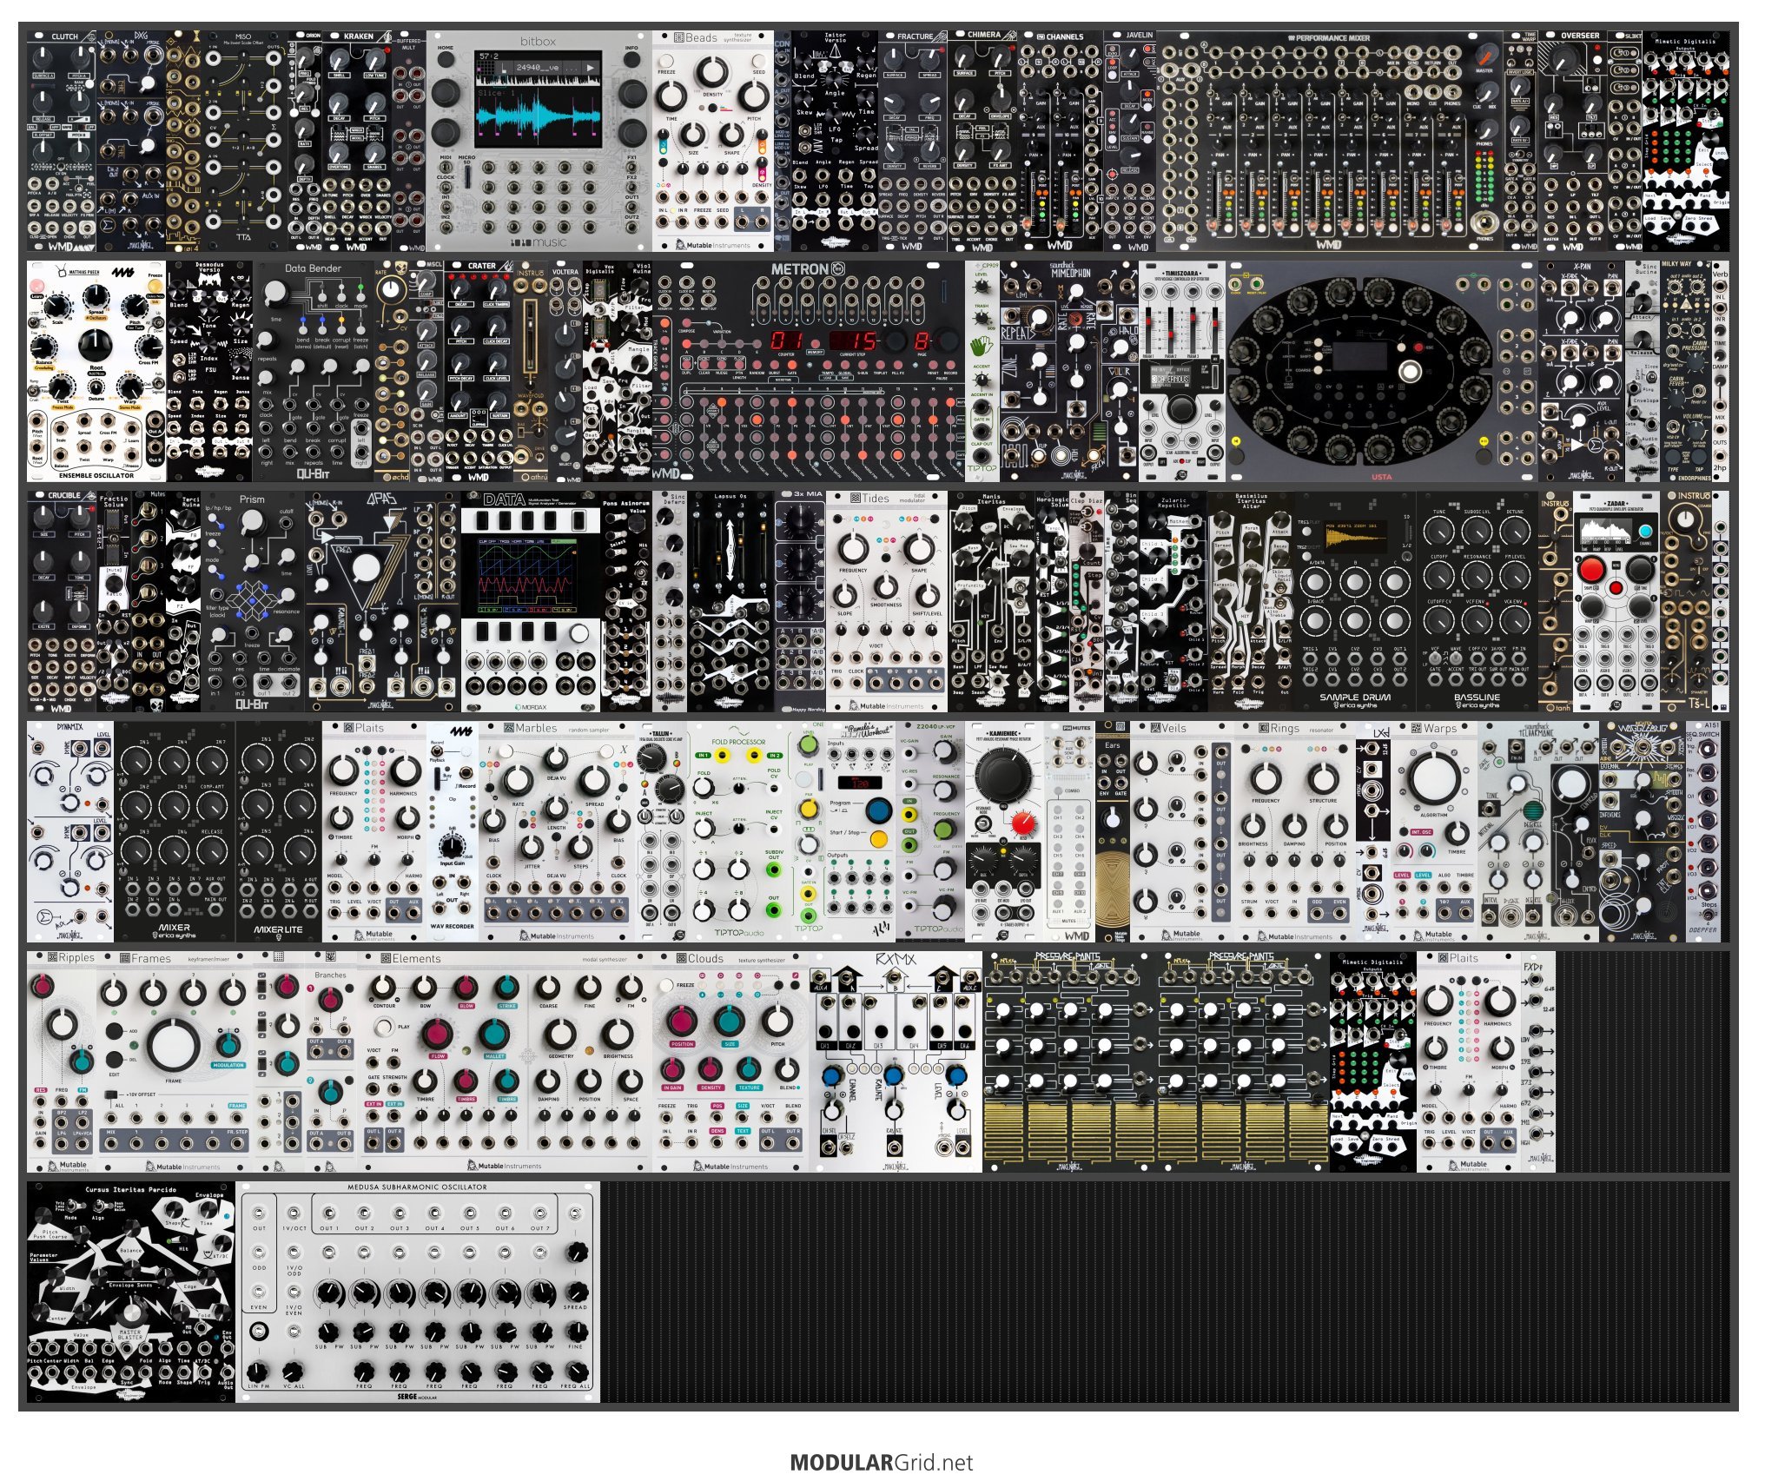Select the Wav Recorder module
Viewport: 1765px width, 1481px height.
pyautogui.click(x=453, y=831)
